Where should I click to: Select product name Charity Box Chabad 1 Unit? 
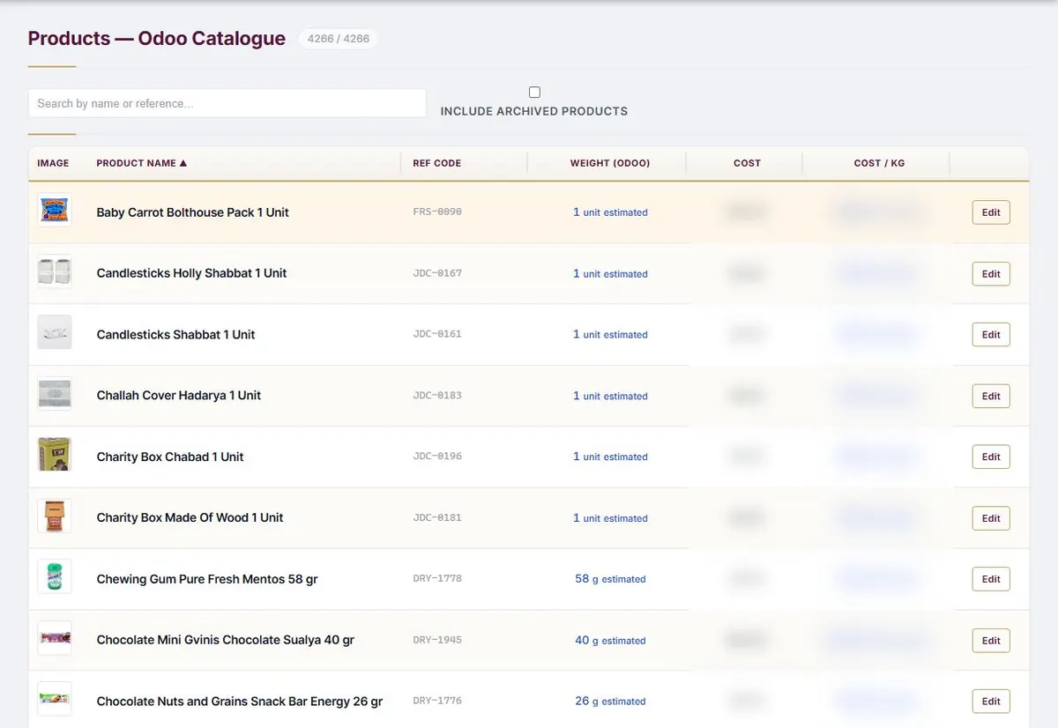[170, 457]
